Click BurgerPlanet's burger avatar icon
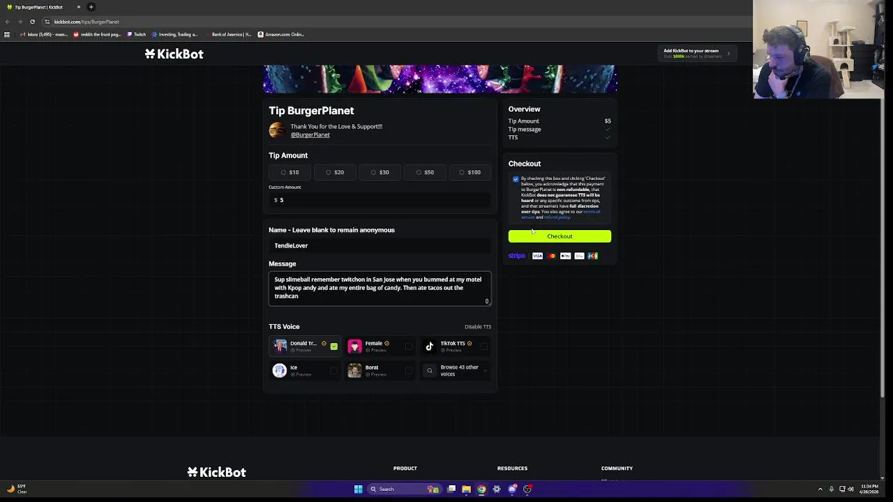The image size is (893, 502). click(x=277, y=130)
